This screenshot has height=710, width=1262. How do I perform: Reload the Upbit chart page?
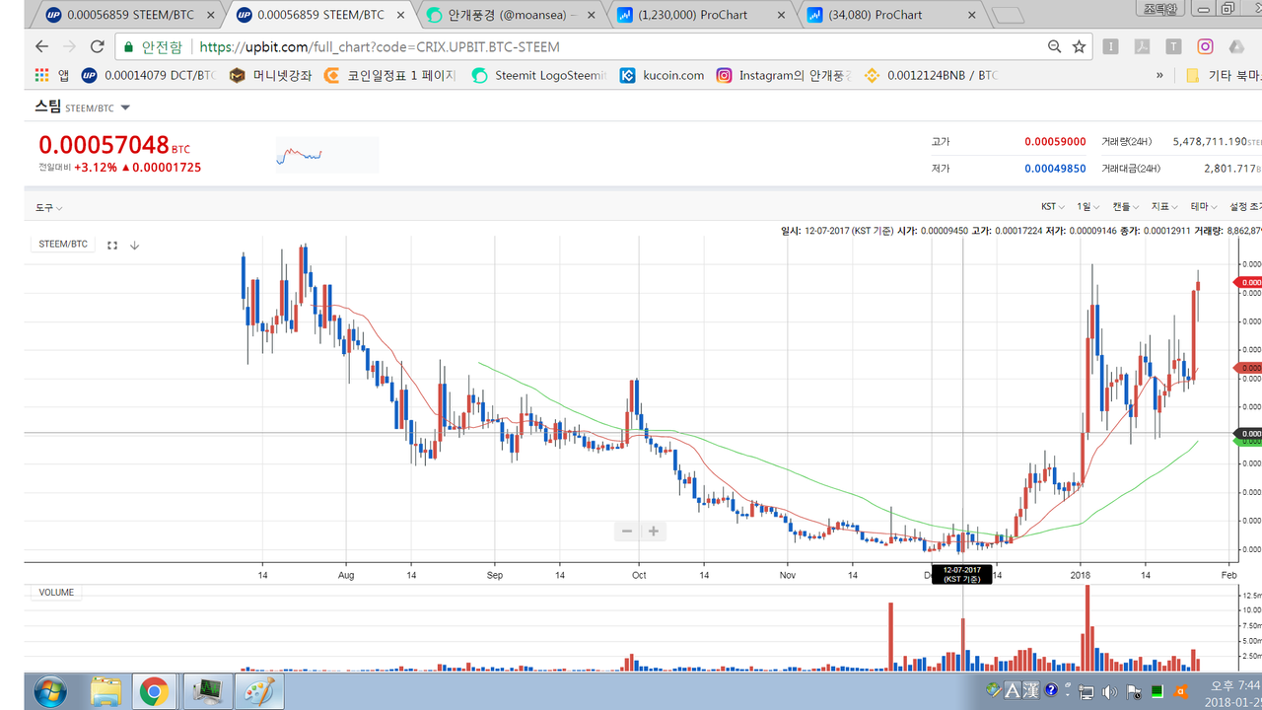(x=97, y=46)
